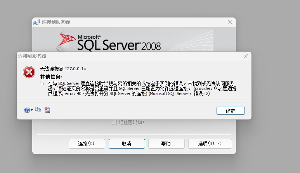Show technical details icon in error dialog
300x173 pixels.
click(47, 110)
